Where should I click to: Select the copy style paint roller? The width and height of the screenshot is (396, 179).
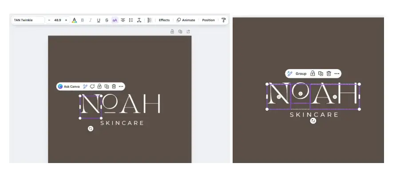pos(223,20)
